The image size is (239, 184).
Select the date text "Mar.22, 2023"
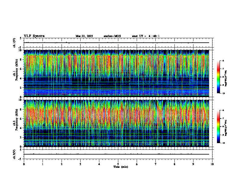point(84,36)
